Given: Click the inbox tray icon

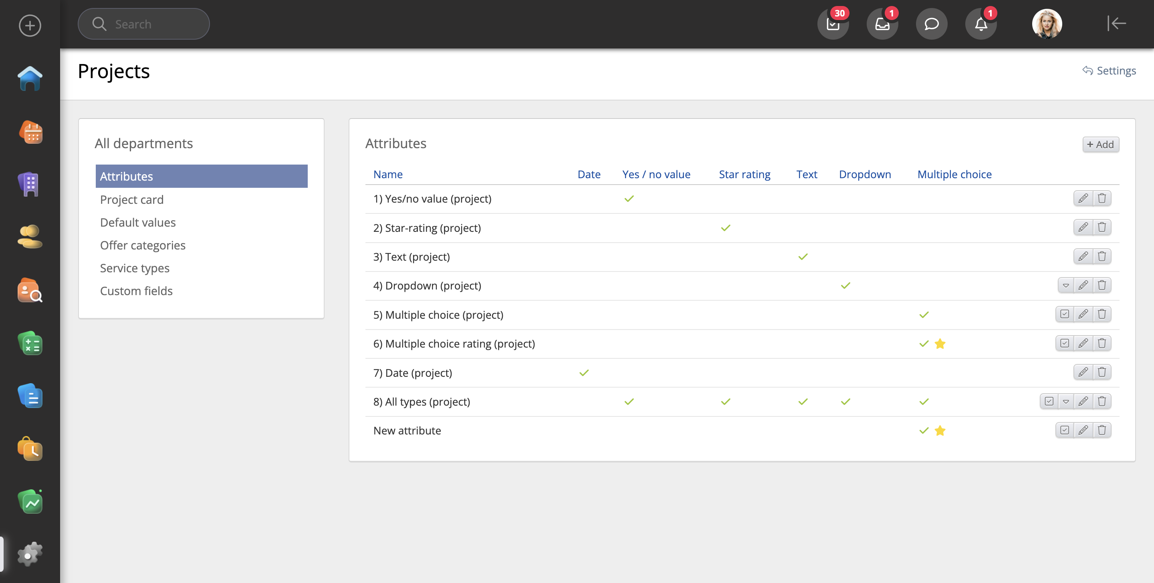Looking at the screenshot, I should click(x=882, y=24).
